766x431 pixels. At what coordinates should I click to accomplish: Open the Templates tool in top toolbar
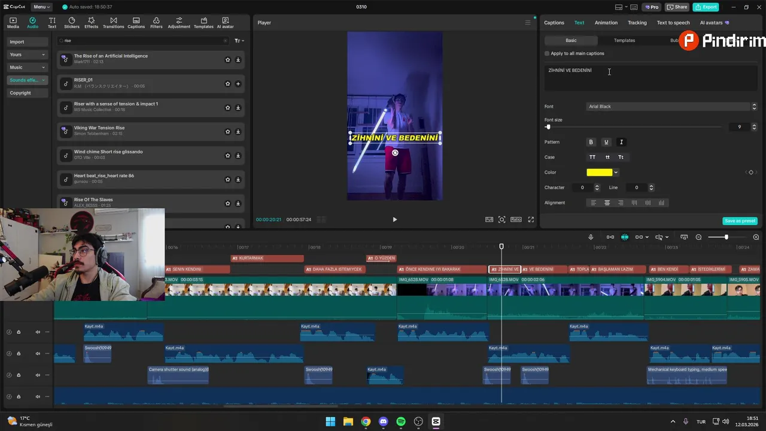point(203,23)
